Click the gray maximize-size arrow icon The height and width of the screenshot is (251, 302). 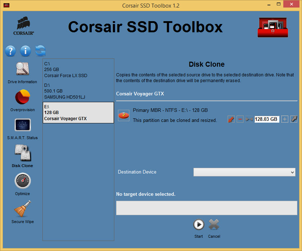[x=294, y=119]
